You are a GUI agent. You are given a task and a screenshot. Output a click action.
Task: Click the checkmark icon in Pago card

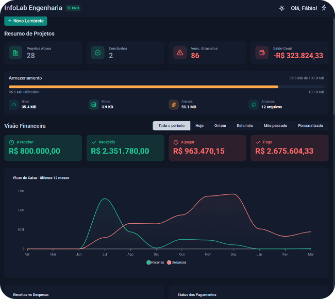click(258, 142)
